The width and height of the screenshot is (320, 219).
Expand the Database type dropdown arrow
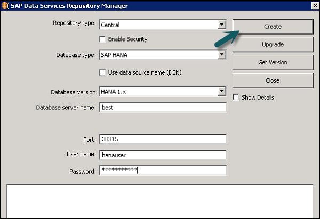(x=221, y=55)
